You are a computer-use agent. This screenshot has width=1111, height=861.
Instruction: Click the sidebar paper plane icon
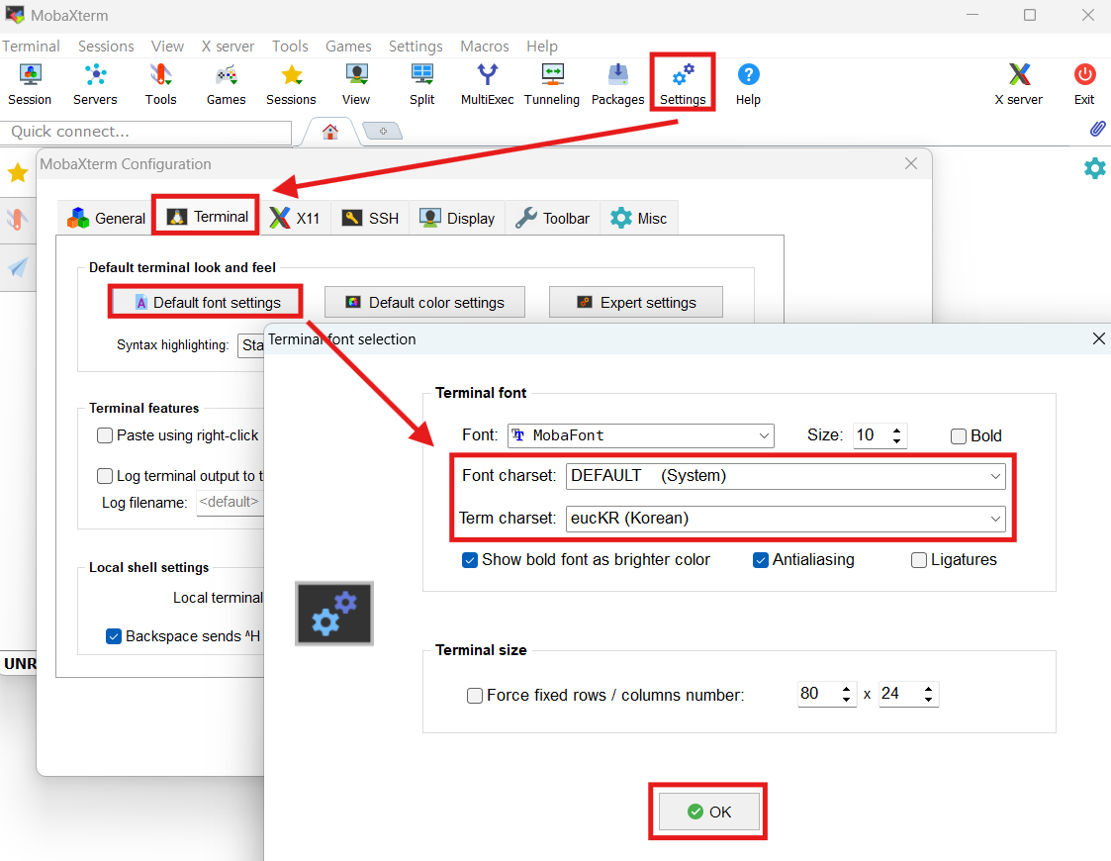coord(18,267)
